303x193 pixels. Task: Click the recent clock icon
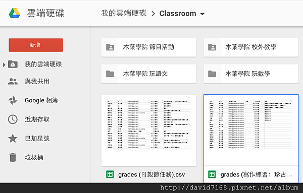pos(13,119)
